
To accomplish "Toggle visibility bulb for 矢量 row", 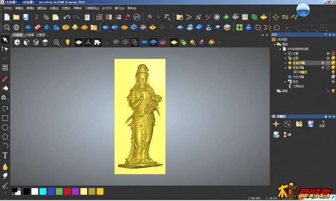I will (x=333, y=53).
